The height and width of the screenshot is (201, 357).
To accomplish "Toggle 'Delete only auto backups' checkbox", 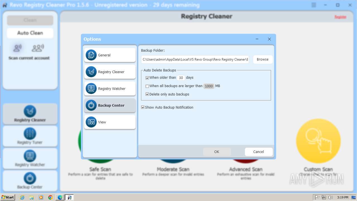I will point(147,94).
